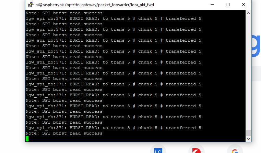This screenshot has height=153, width=261.
Task: Click the bottom lgw_spi_rb:371 BURST READ line
Action: coord(113,128)
